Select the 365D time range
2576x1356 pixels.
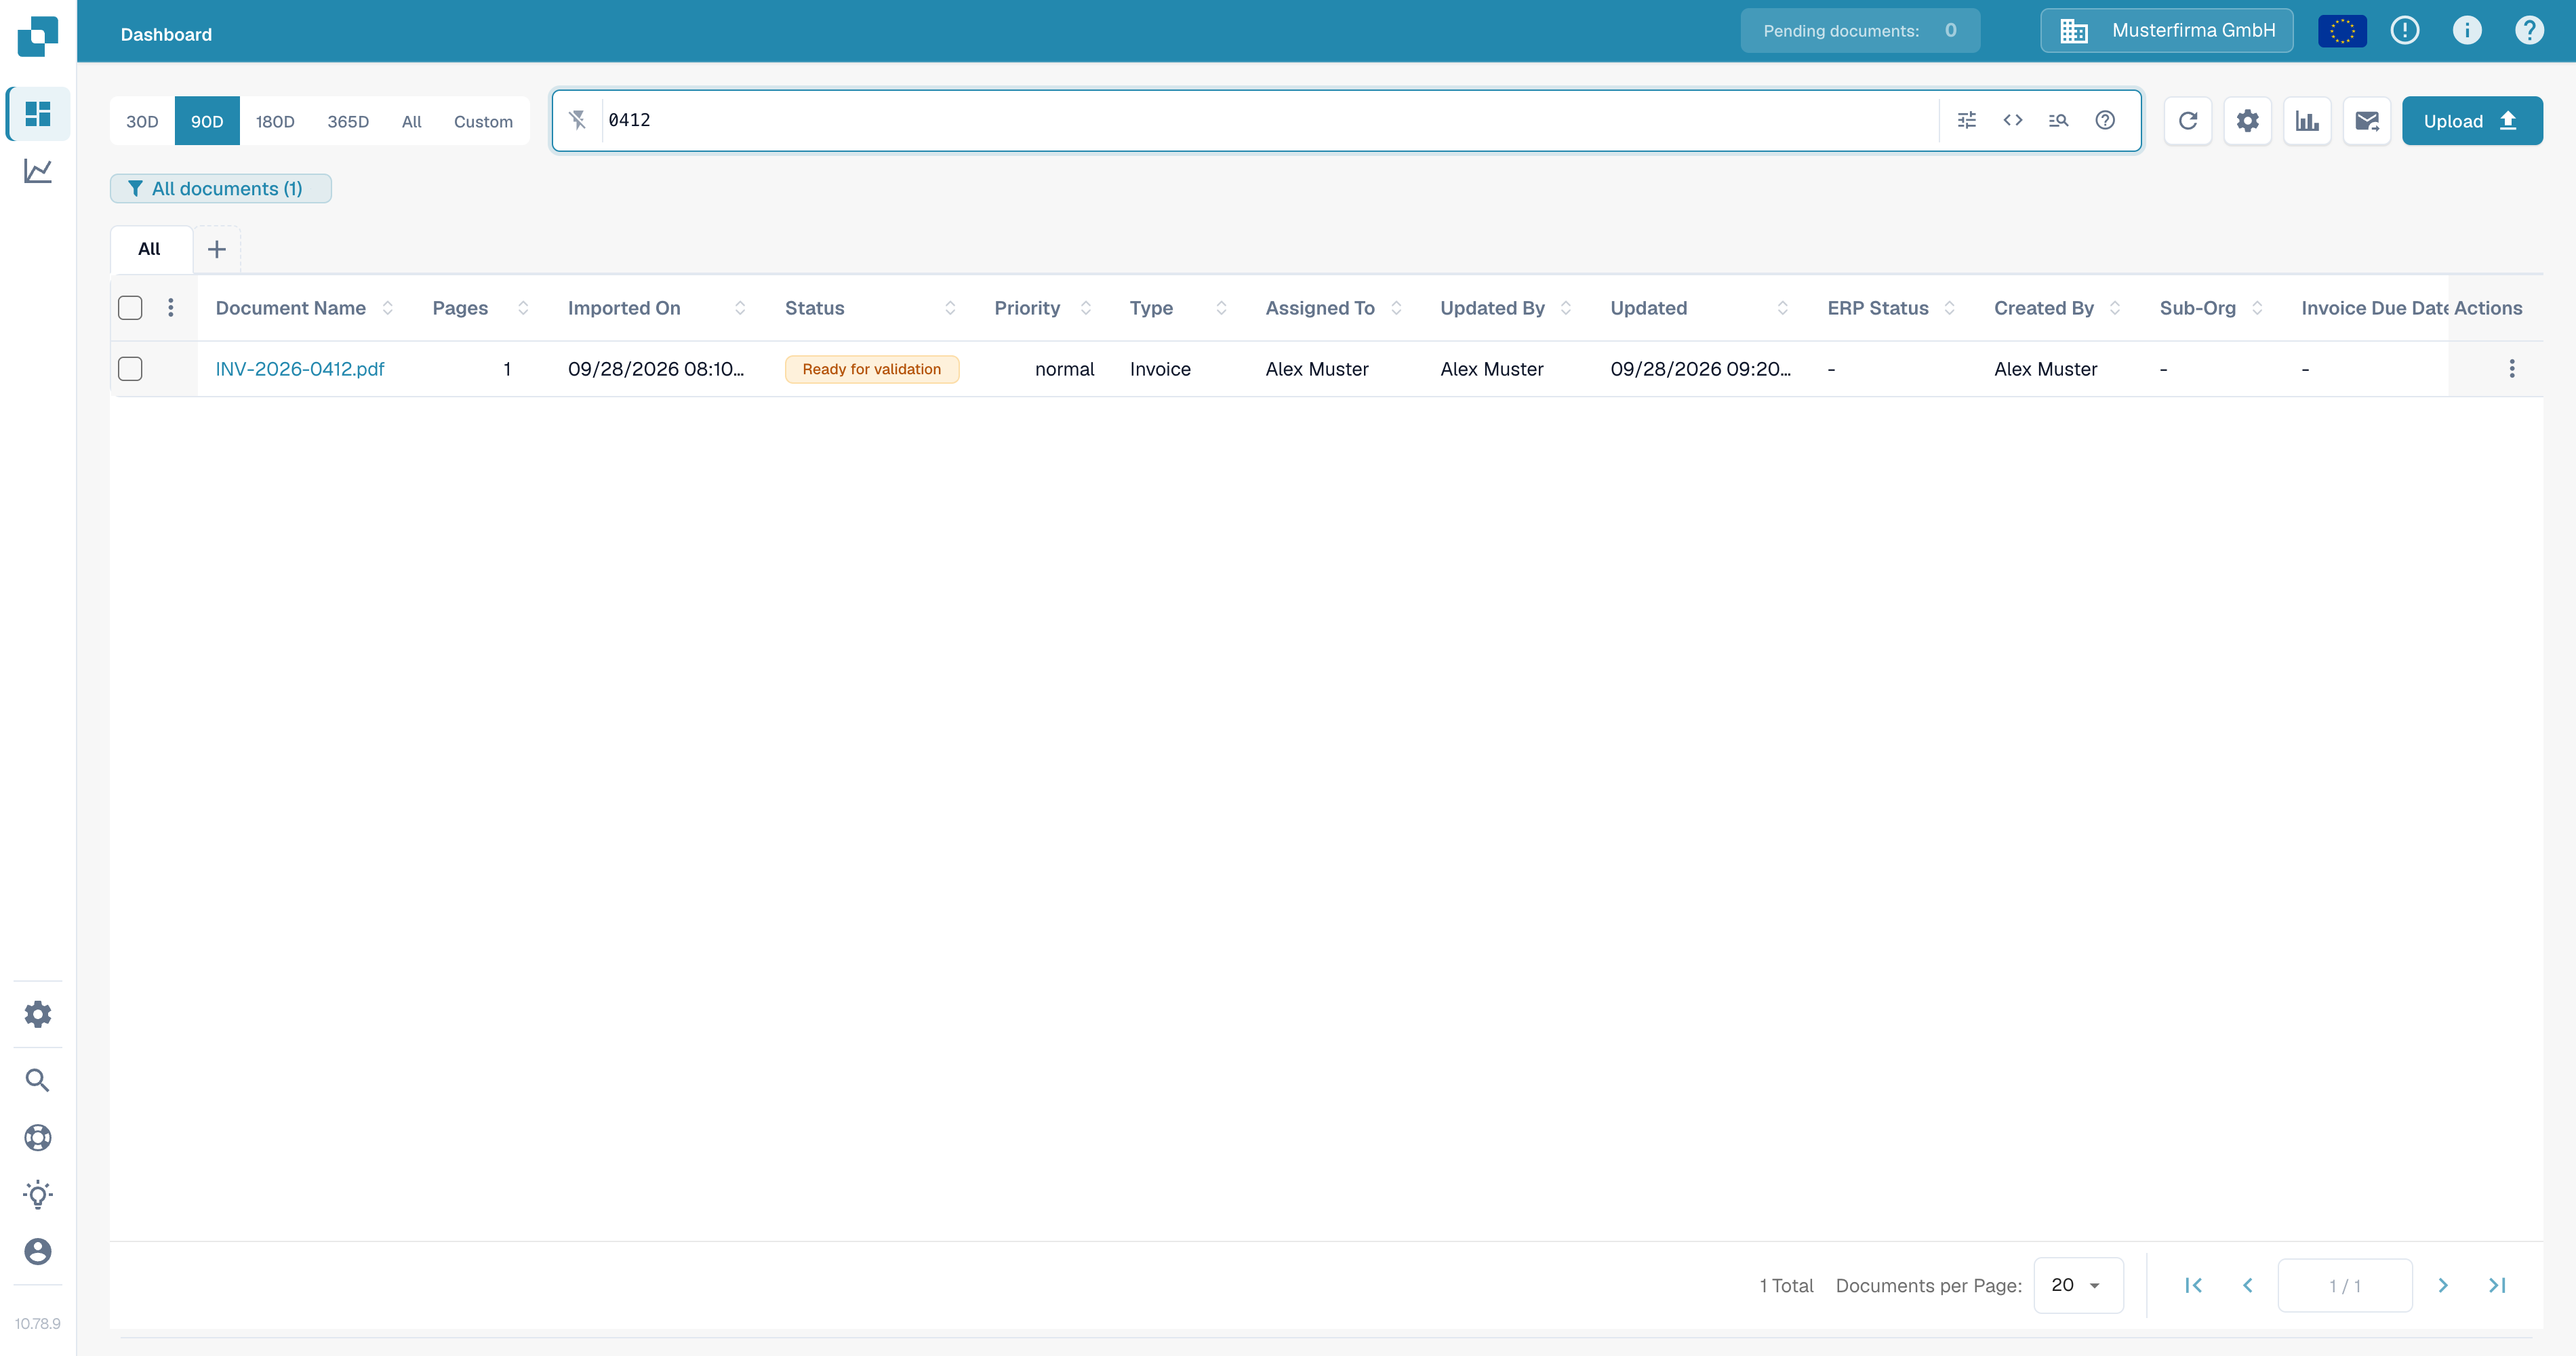click(348, 121)
